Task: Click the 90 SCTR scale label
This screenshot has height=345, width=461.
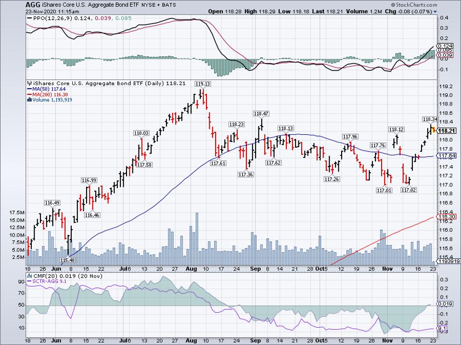Action: click(21, 282)
